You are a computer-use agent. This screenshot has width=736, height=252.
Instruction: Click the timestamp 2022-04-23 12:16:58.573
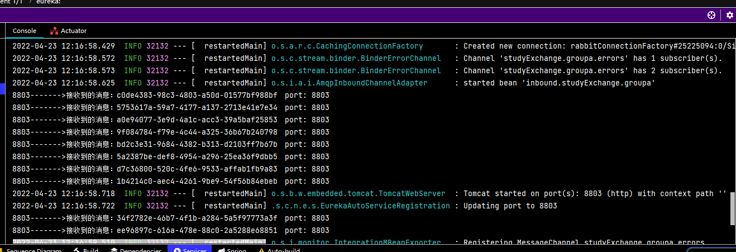(x=64, y=71)
